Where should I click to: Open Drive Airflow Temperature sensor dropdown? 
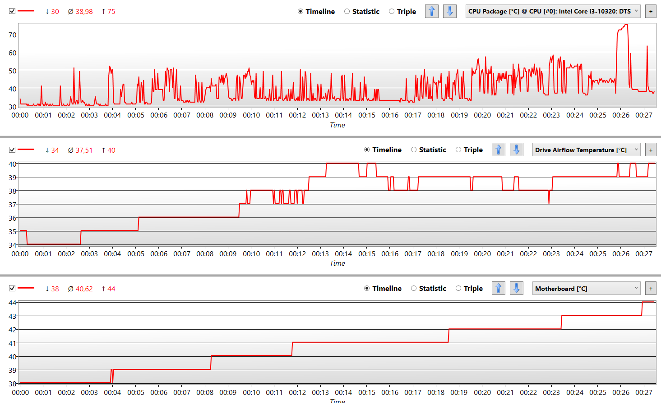click(586, 150)
